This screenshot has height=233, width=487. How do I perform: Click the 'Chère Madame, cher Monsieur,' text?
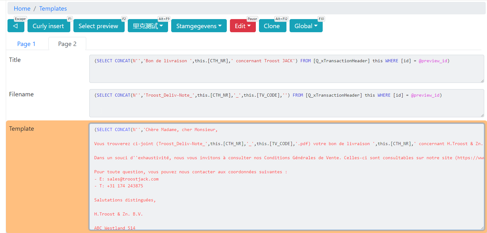(181, 129)
